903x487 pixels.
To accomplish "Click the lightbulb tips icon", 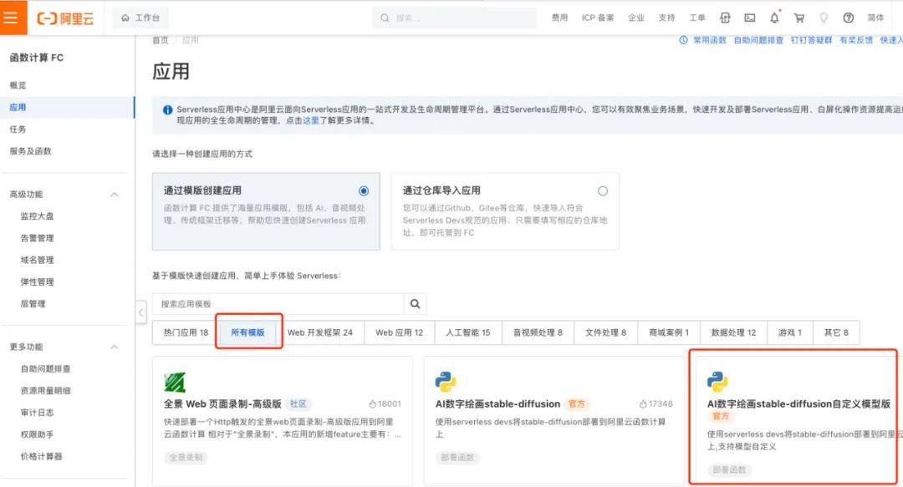I will coord(824,18).
